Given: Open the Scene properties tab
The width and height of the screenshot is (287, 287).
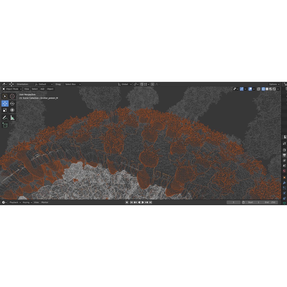Looking at the screenshot, I should coord(284,166).
